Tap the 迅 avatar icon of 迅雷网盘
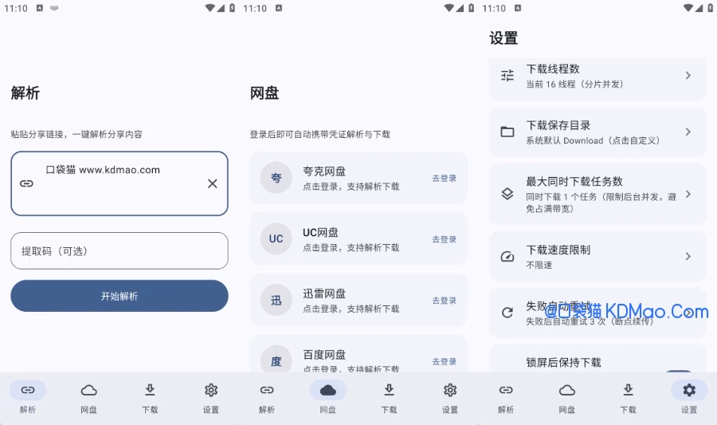 pyautogui.click(x=276, y=300)
